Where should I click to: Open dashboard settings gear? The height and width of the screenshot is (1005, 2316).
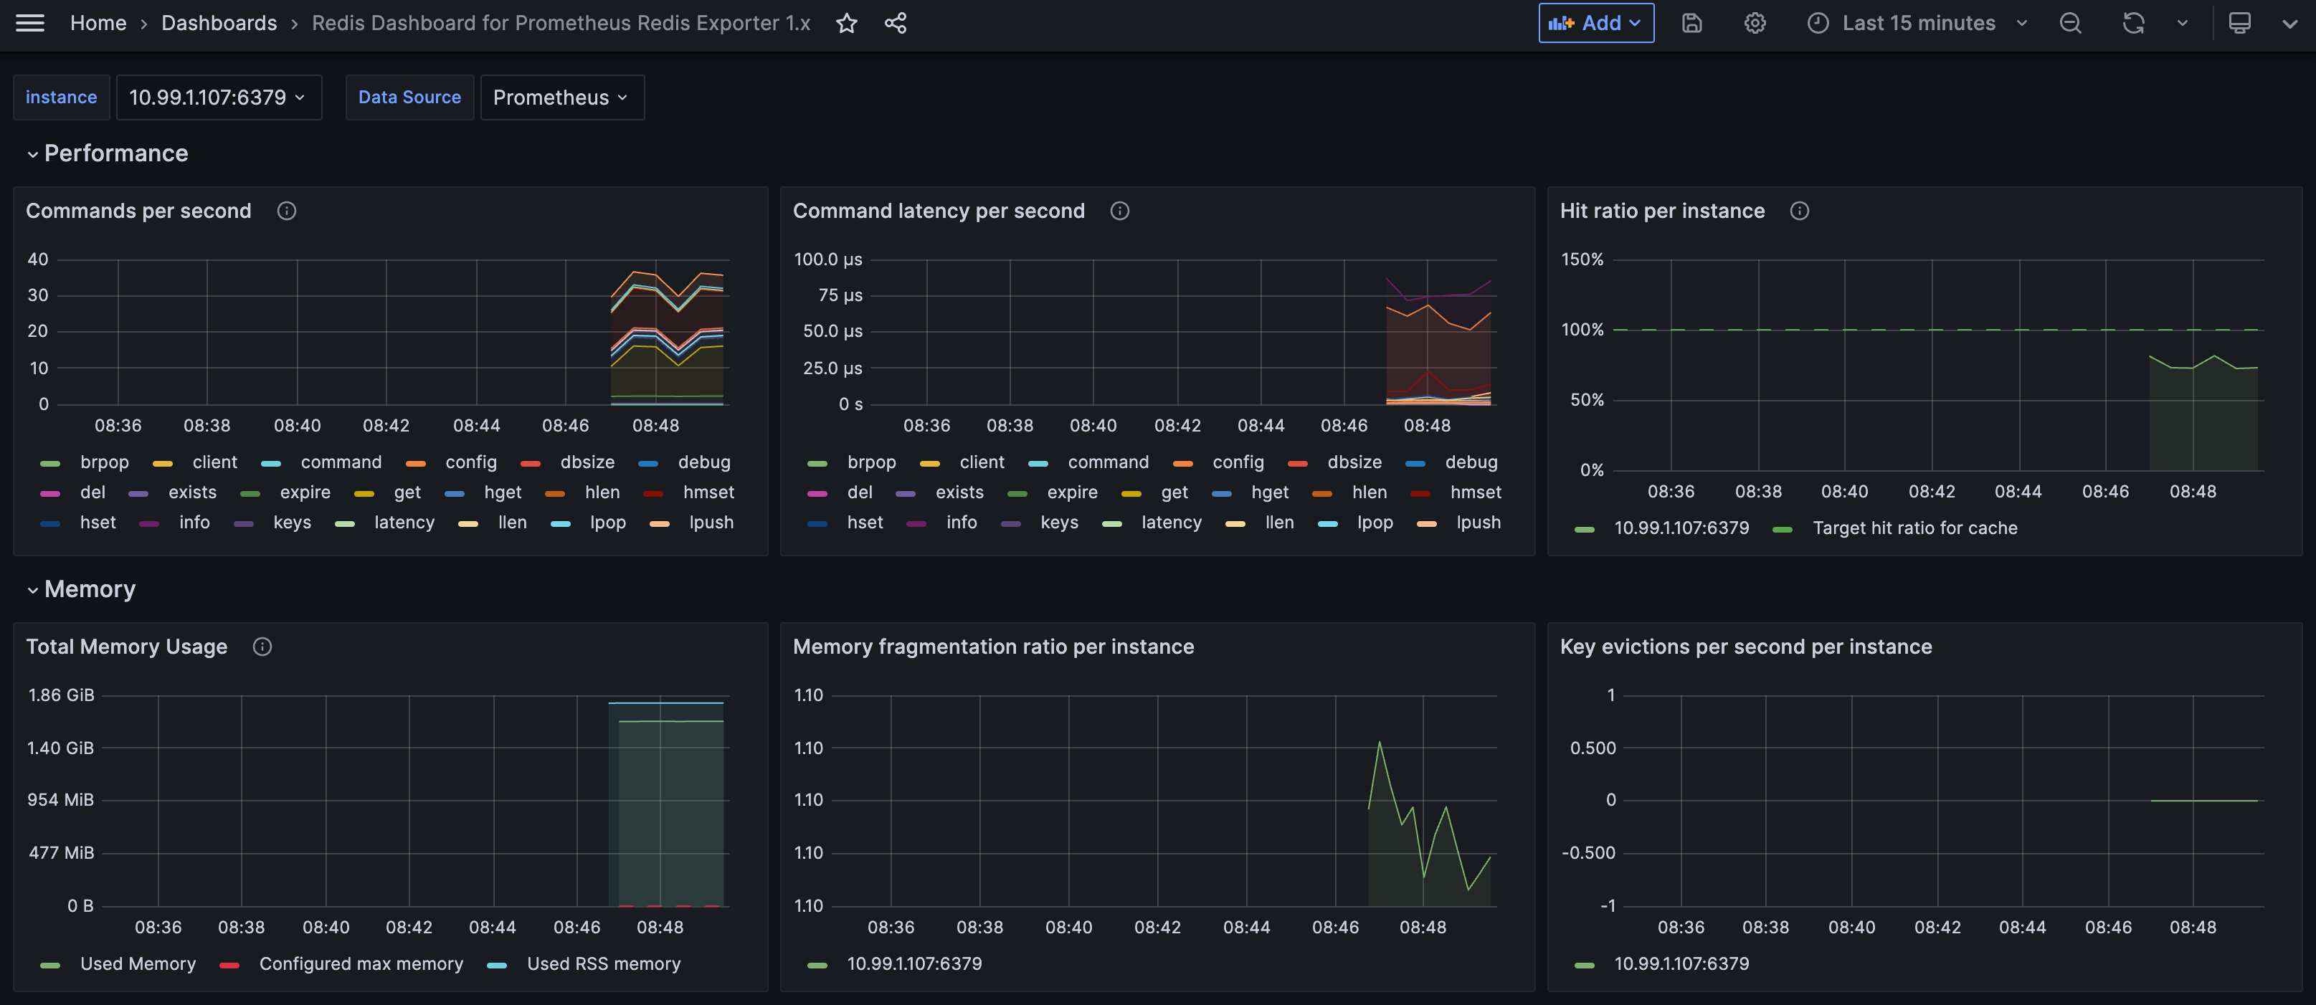click(1754, 24)
